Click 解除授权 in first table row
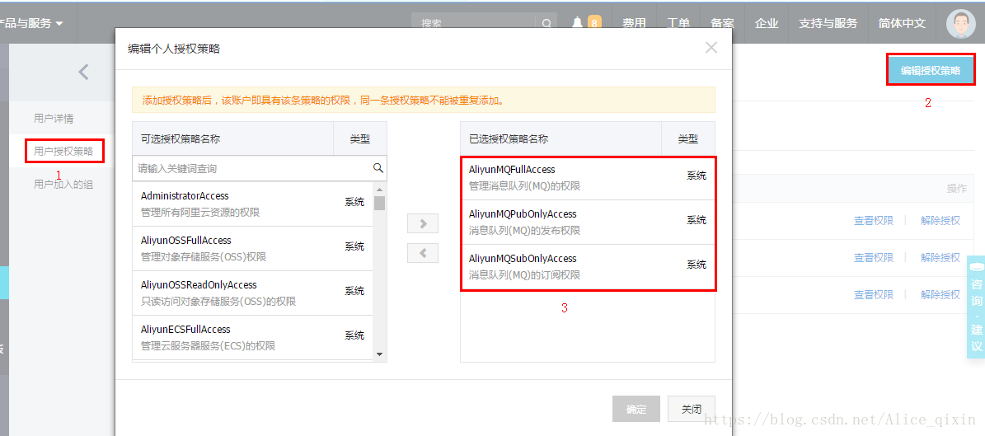This screenshot has width=985, height=436. pyautogui.click(x=940, y=221)
